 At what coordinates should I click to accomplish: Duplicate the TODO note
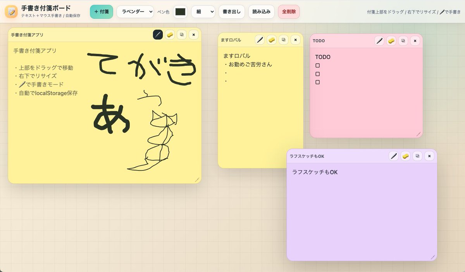point(403,41)
